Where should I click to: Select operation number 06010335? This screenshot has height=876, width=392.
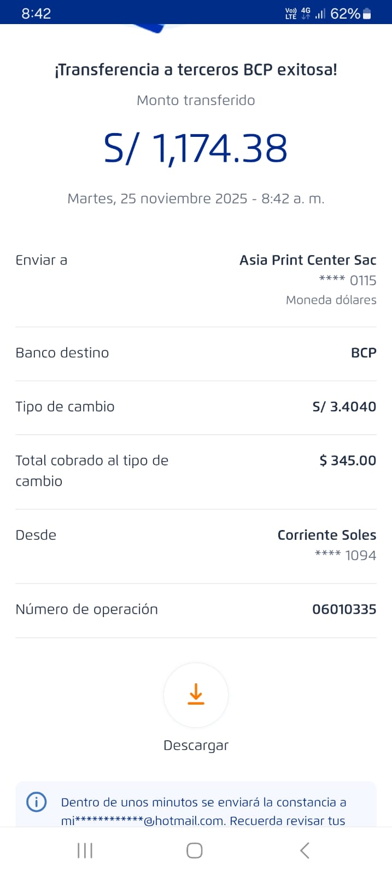click(344, 609)
